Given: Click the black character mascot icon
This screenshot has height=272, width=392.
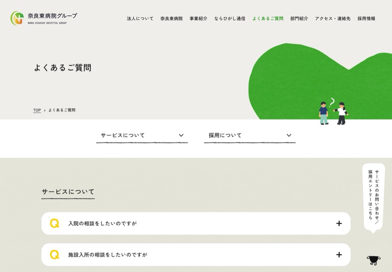Looking at the screenshot, I should point(374,260).
